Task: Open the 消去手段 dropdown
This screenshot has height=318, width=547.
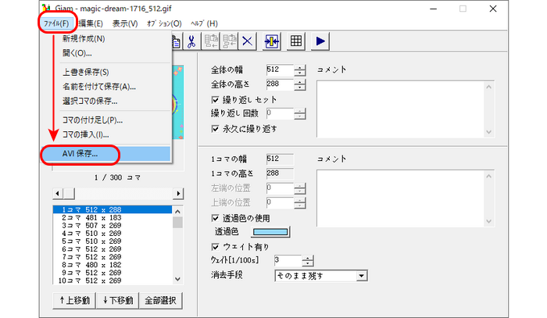Action: pyautogui.click(x=362, y=276)
